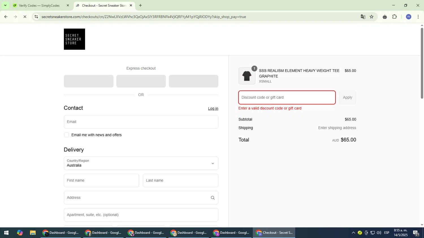
Task: Click the first express checkout placeholder button
Action: click(x=88, y=81)
